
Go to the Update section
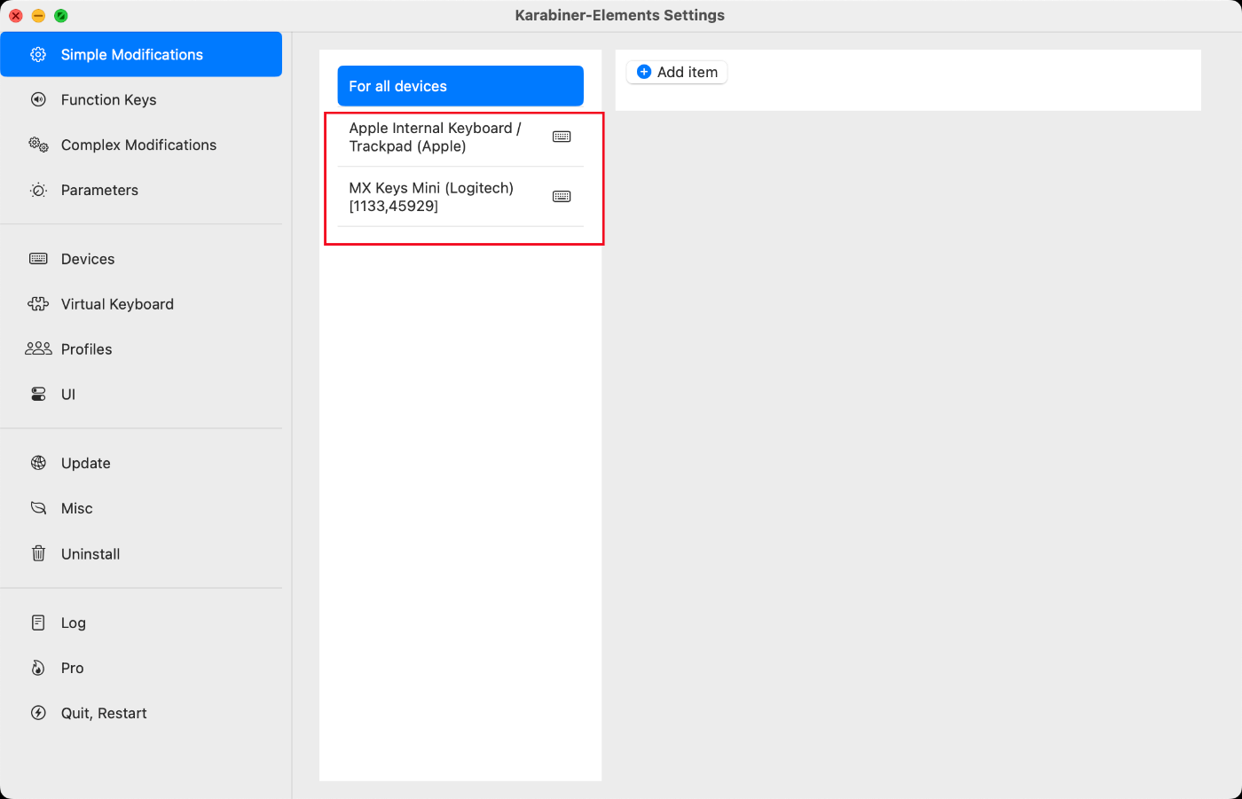pyautogui.click(x=141, y=463)
